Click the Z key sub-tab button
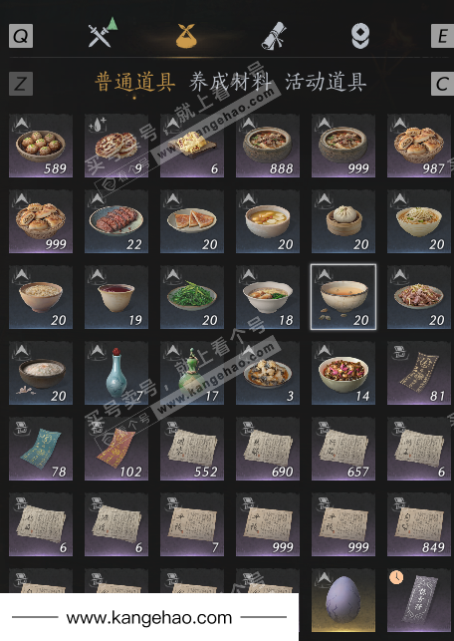The image size is (454, 641). pos(21,84)
